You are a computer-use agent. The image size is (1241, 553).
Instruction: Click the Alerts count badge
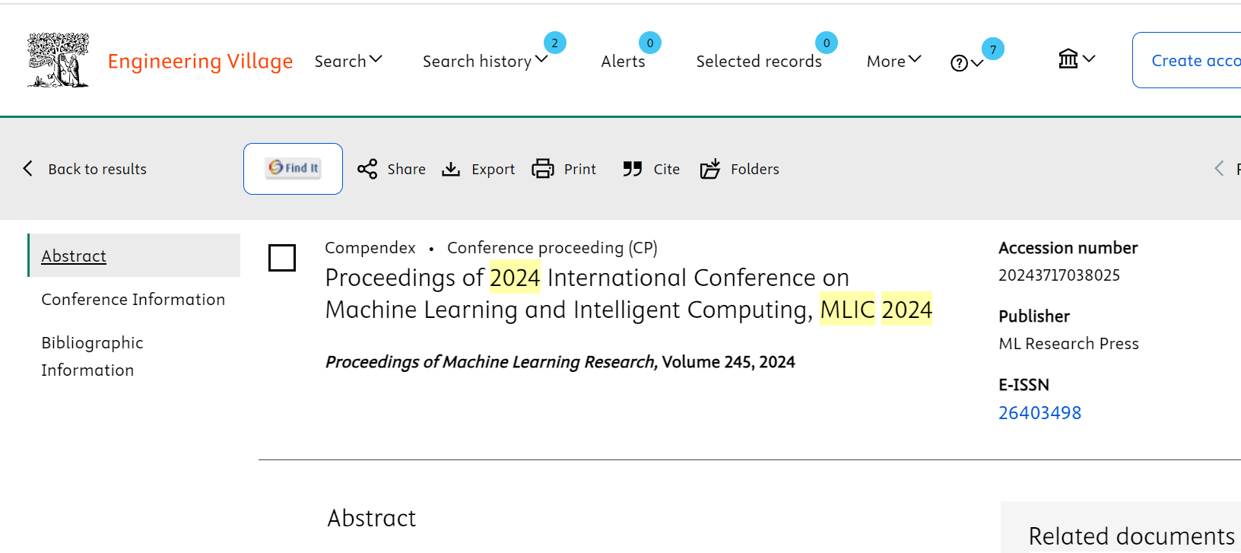(x=650, y=43)
